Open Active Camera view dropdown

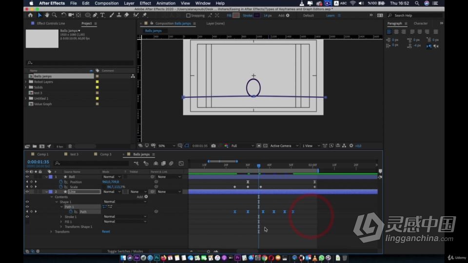pos(284,146)
